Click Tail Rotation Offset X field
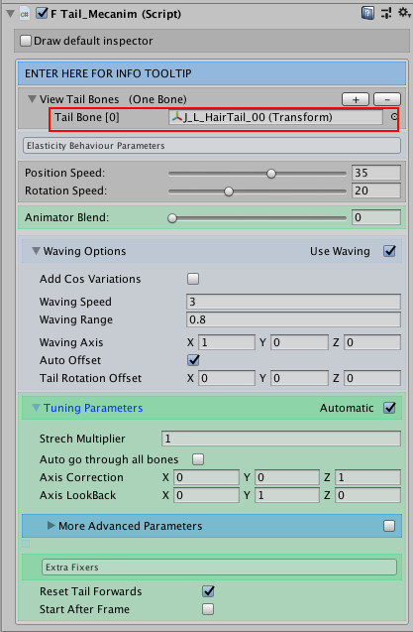The width and height of the screenshot is (413, 632). coord(227,378)
